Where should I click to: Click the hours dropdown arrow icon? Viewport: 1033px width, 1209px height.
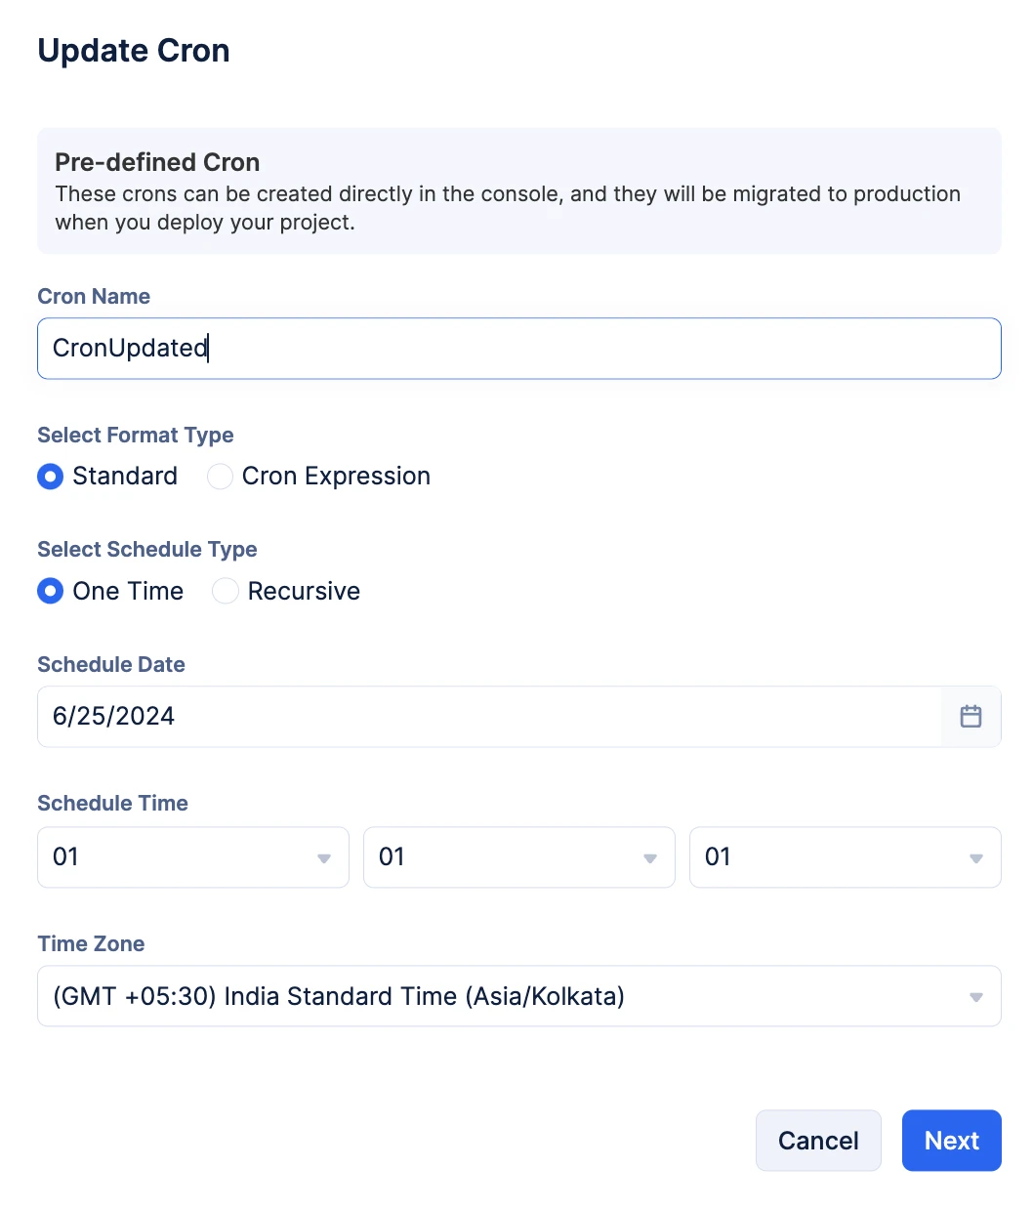pos(324,858)
